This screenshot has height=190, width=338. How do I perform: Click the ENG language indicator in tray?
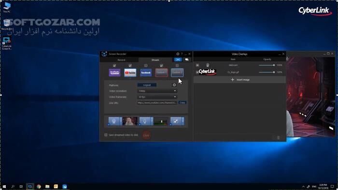pyautogui.click(x=314, y=187)
